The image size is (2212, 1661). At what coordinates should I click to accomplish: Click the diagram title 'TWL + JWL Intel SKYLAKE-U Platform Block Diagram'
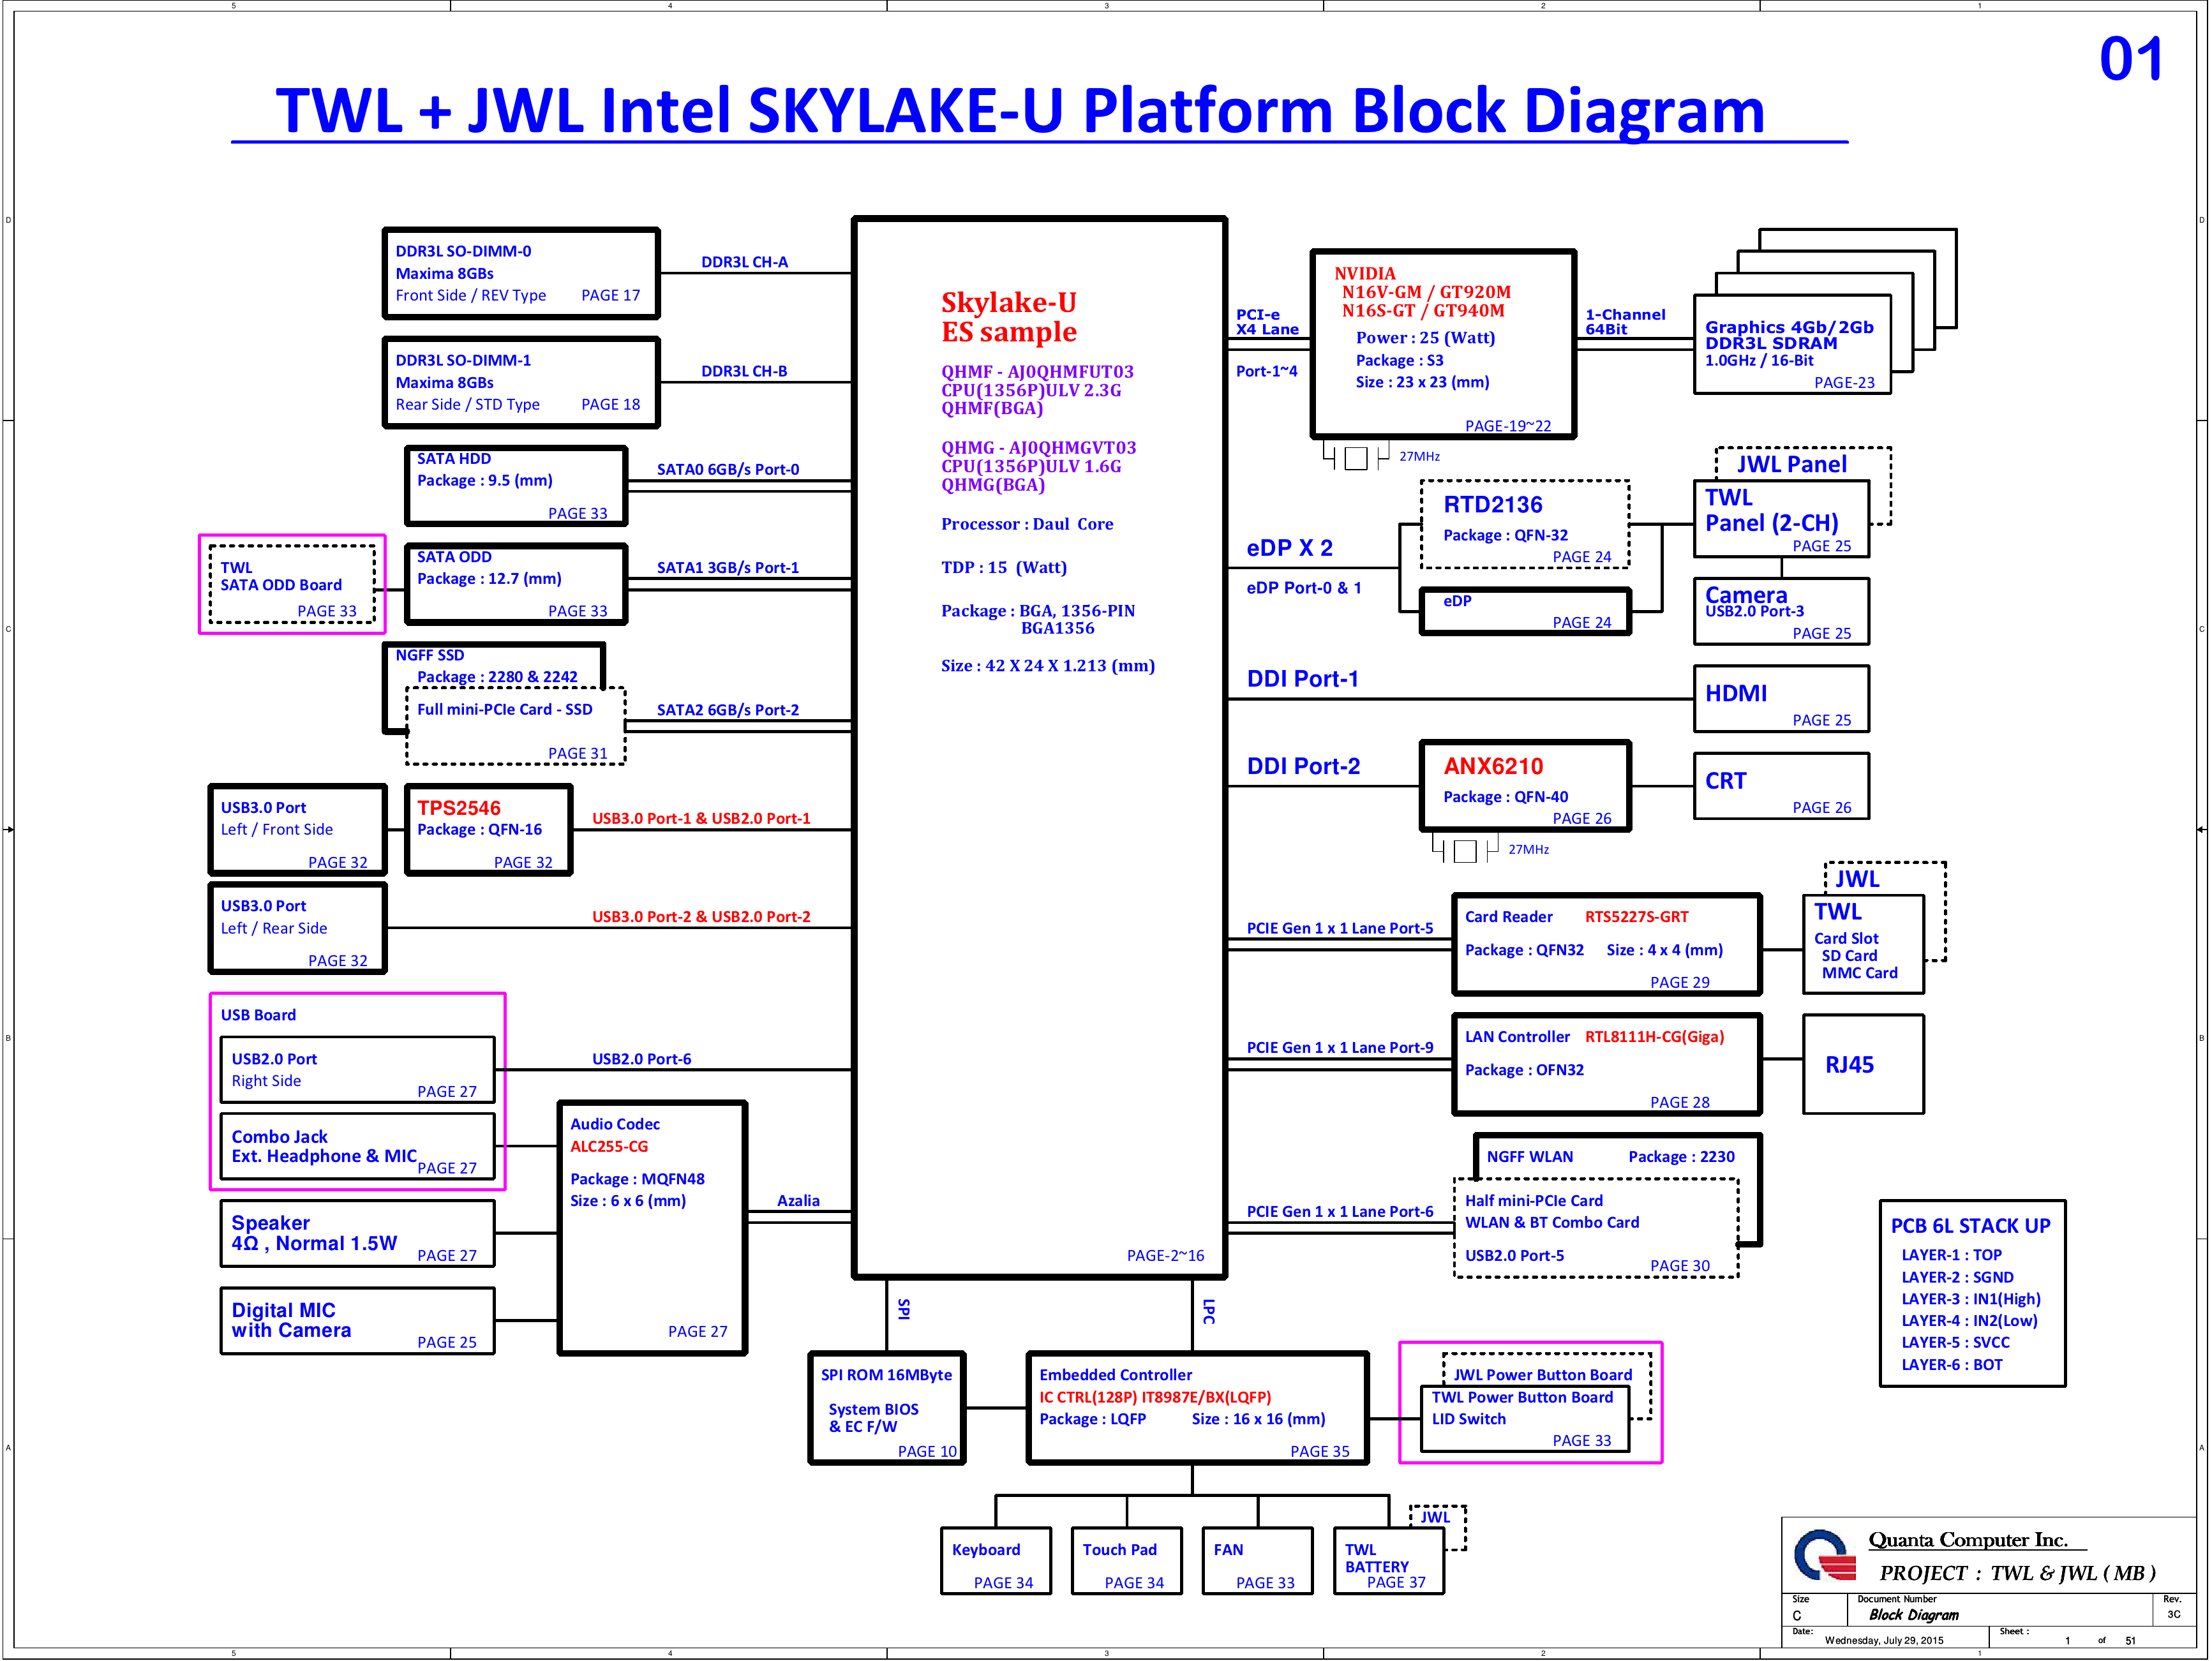point(1020,110)
